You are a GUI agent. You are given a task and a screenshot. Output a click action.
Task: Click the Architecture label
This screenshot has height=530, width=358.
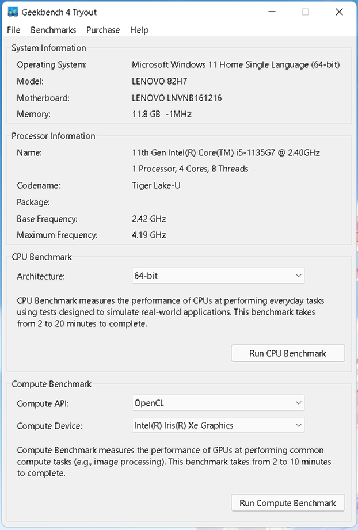40,276
